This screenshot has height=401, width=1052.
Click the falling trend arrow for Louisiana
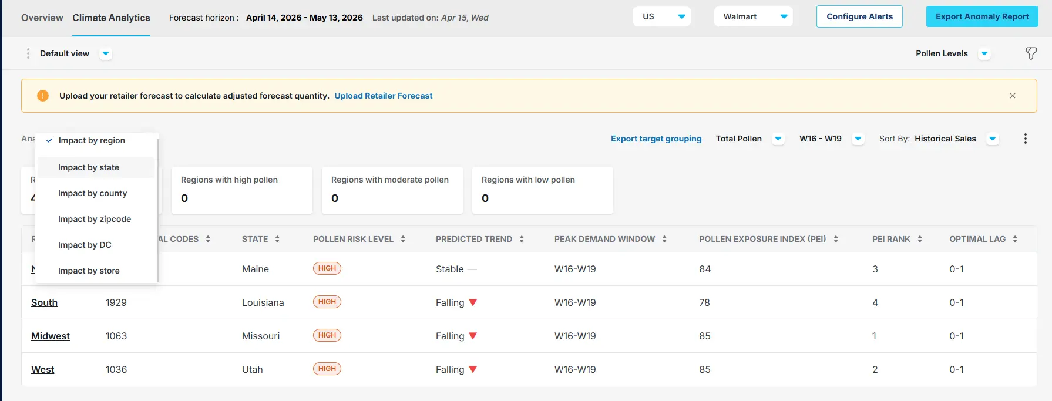coord(473,302)
